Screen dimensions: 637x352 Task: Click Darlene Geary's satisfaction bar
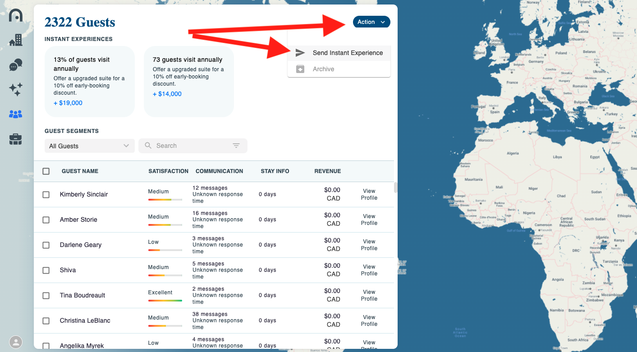165,250
